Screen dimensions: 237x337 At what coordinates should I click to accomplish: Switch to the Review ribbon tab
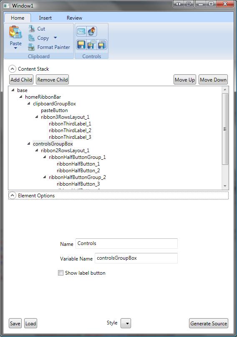74,18
